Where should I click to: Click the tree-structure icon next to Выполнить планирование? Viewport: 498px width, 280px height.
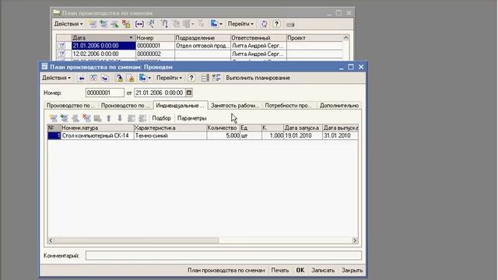(x=216, y=78)
